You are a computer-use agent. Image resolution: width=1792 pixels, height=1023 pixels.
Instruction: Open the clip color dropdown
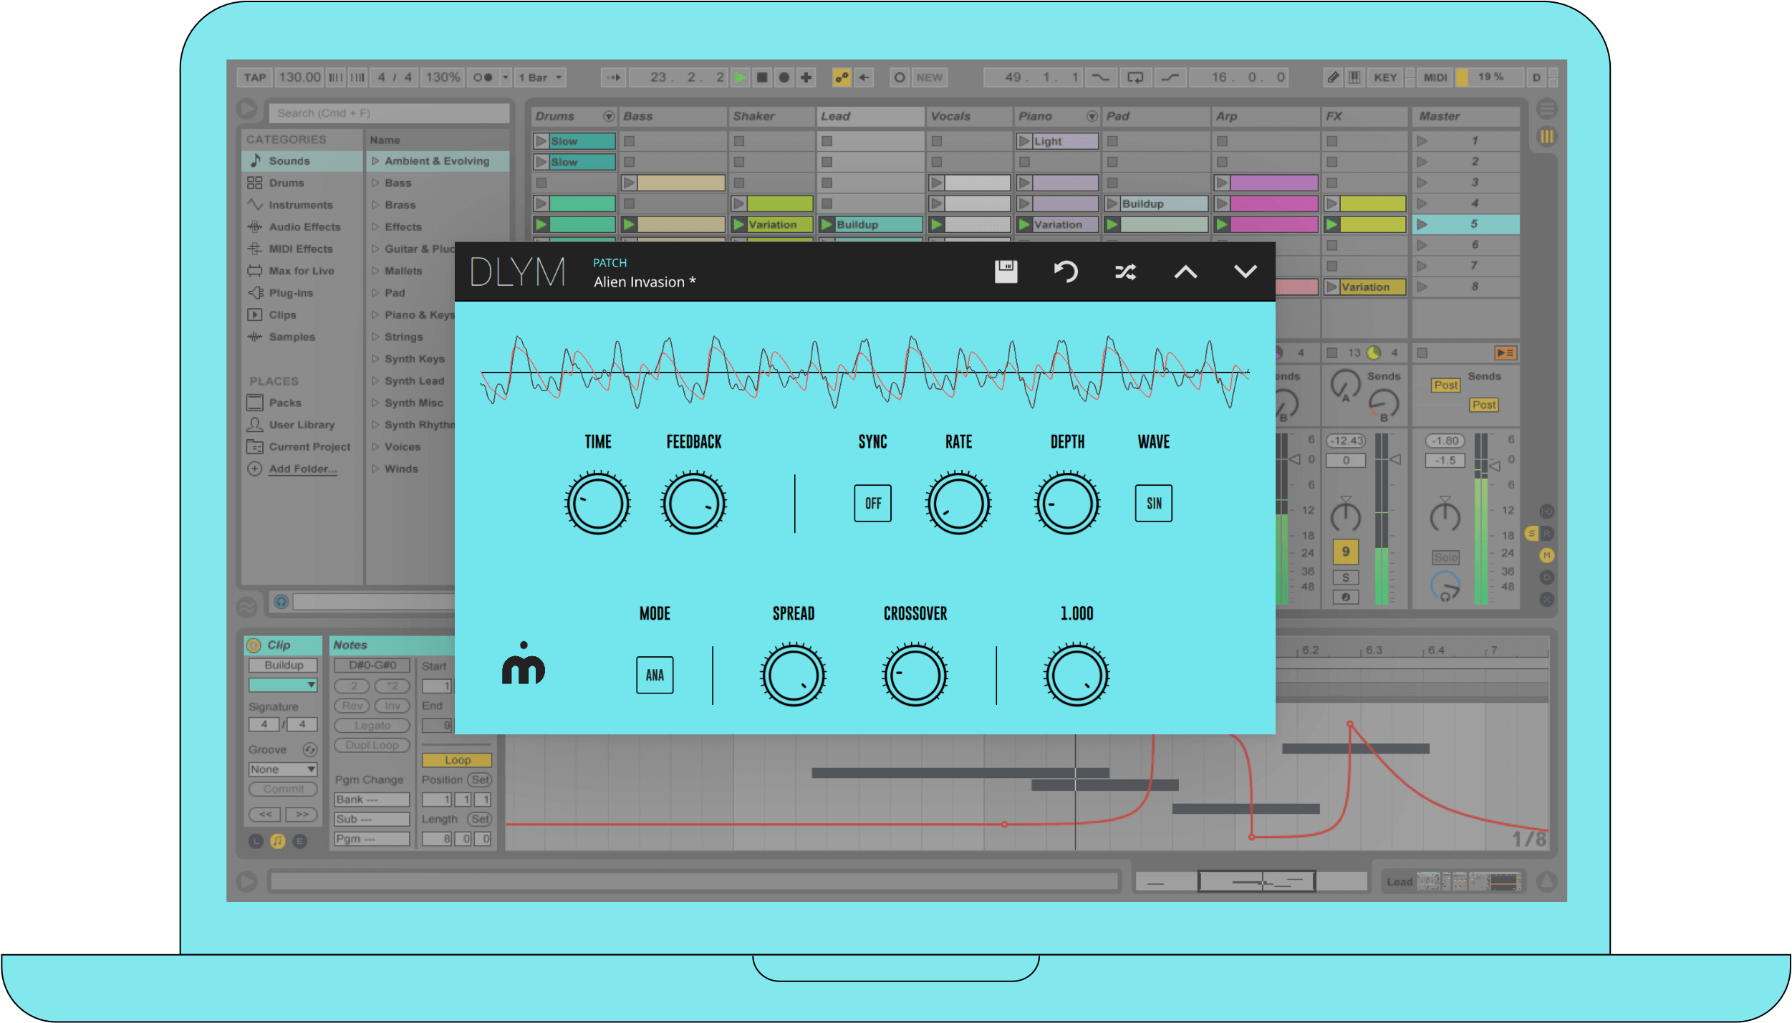(x=283, y=686)
